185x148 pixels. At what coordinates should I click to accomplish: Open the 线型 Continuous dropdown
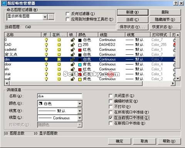[x=80, y=118]
